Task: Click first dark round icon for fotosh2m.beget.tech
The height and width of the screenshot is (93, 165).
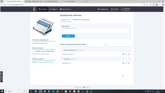Action: coord(123,54)
